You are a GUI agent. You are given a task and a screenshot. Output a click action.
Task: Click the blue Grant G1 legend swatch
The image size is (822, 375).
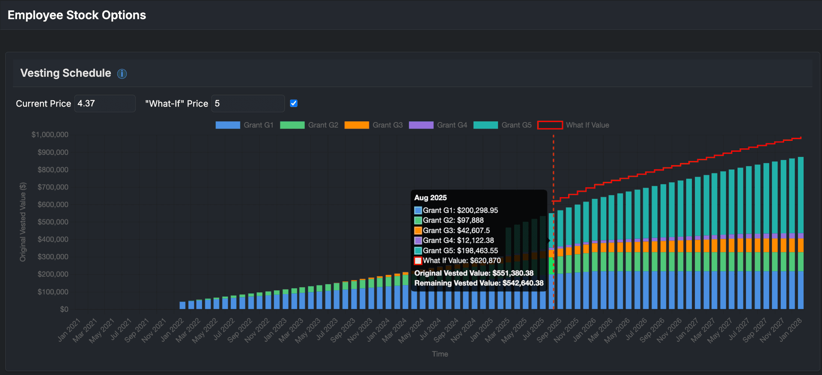tap(228, 125)
